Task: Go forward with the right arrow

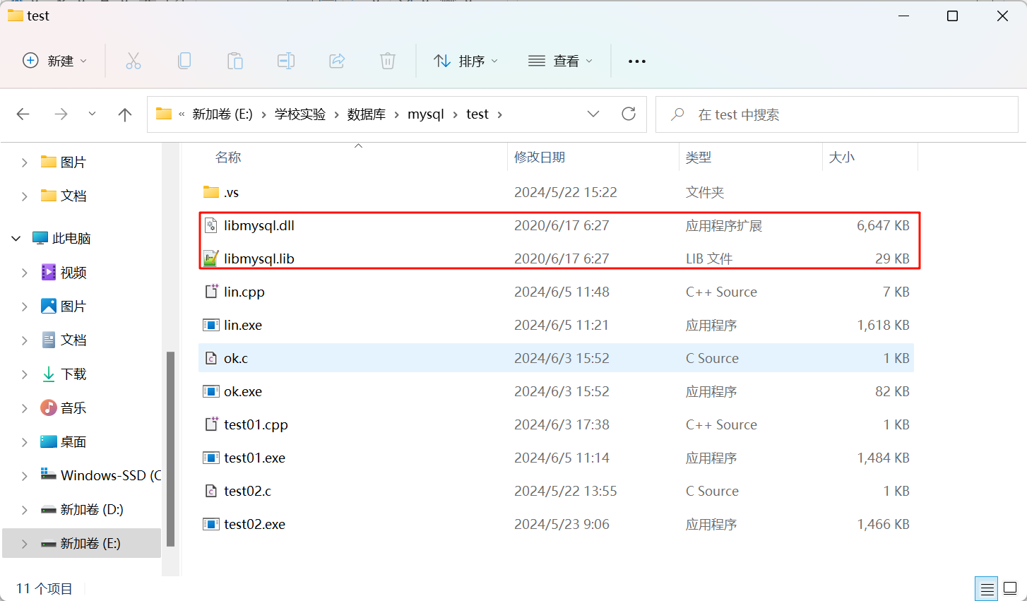Action: coord(61,114)
